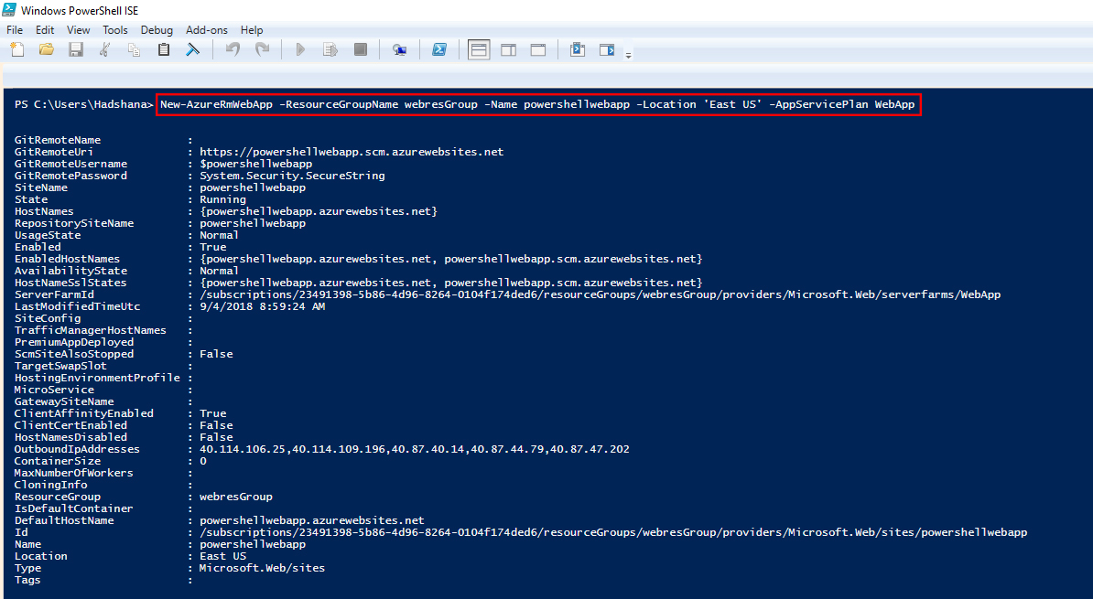Click the ScmSiteAlsoStopped 'False' value
Image resolution: width=1093 pixels, height=599 pixels.
(x=216, y=354)
